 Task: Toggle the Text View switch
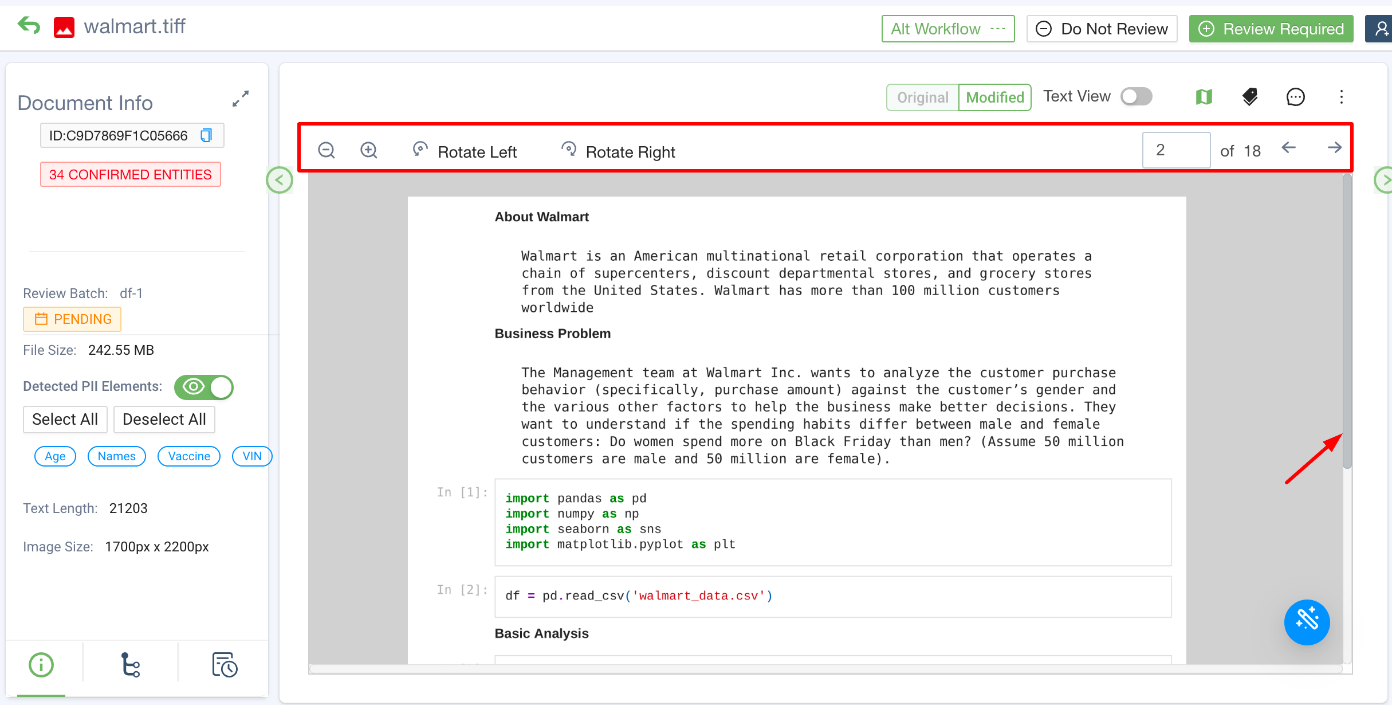(x=1137, y=96)
